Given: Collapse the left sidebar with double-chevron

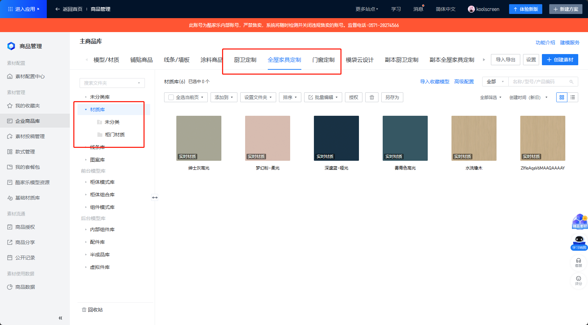Looking at the screenshot, I should coord(60,318).
